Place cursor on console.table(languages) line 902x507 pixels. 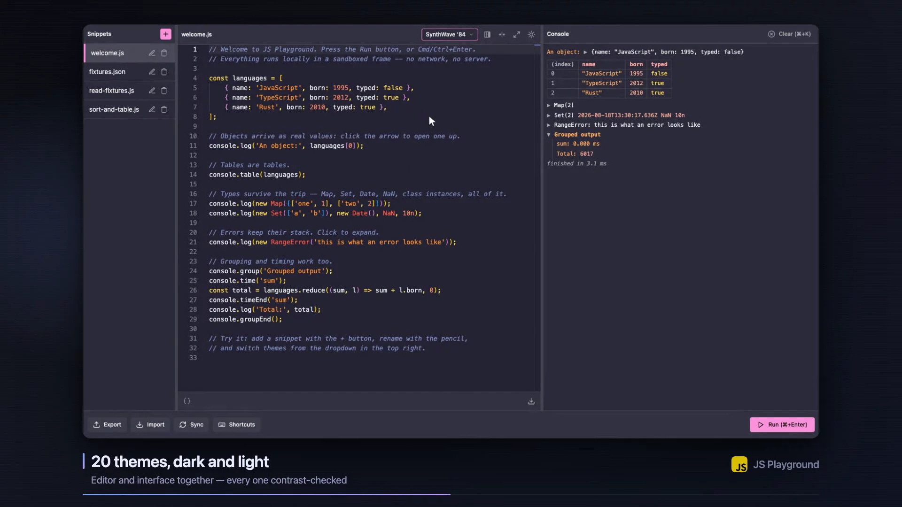(x=257, y=175)
